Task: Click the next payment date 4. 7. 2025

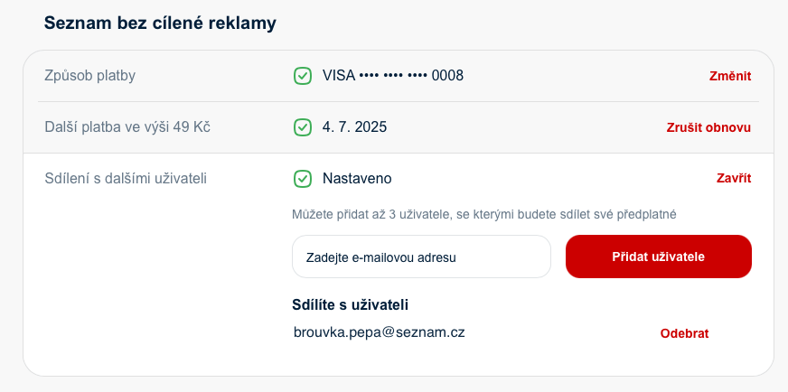Action: (355, 127)
